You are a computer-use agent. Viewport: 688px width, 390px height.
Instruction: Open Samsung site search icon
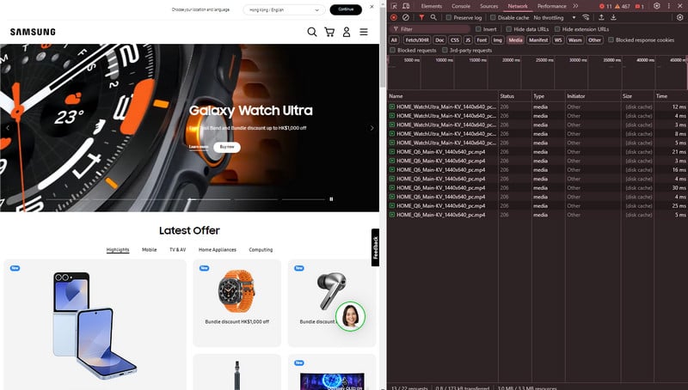pos(312,32)
